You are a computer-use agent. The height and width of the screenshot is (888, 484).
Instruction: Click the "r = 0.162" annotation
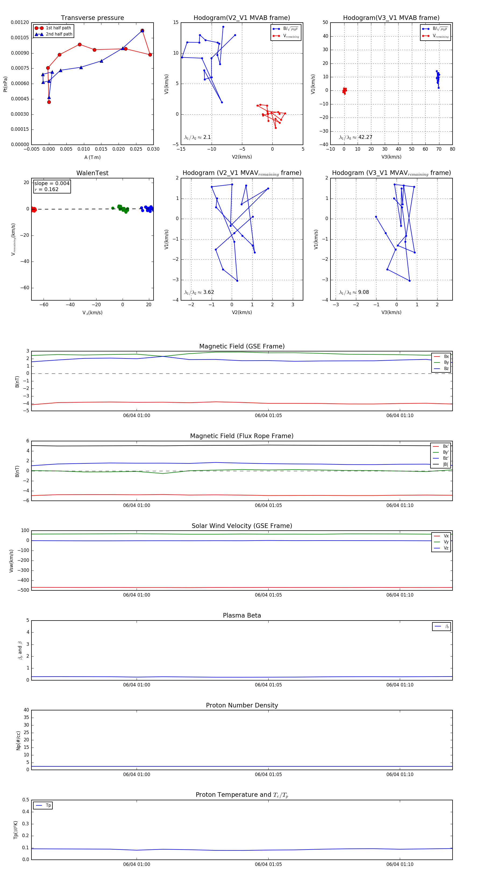47,190
